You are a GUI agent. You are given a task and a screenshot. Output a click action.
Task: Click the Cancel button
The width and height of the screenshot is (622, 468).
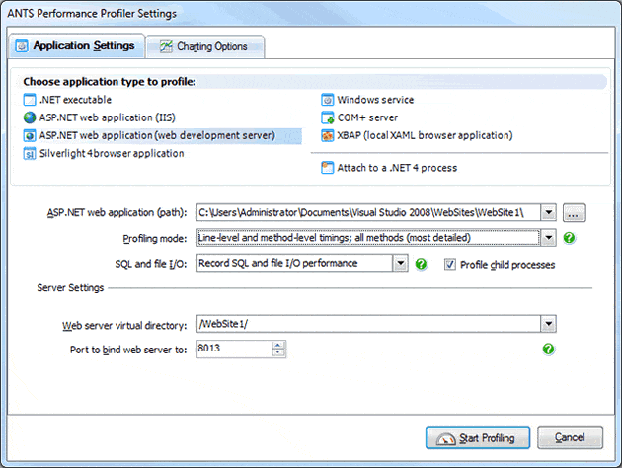[570, 437]
